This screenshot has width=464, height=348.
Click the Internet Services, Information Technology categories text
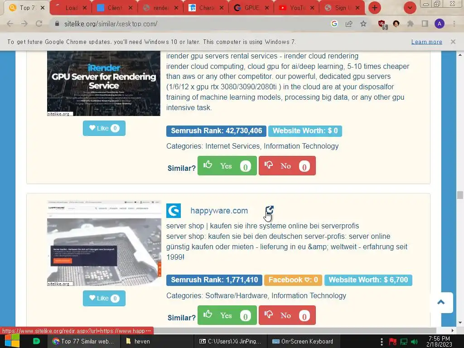pos(272,146)
